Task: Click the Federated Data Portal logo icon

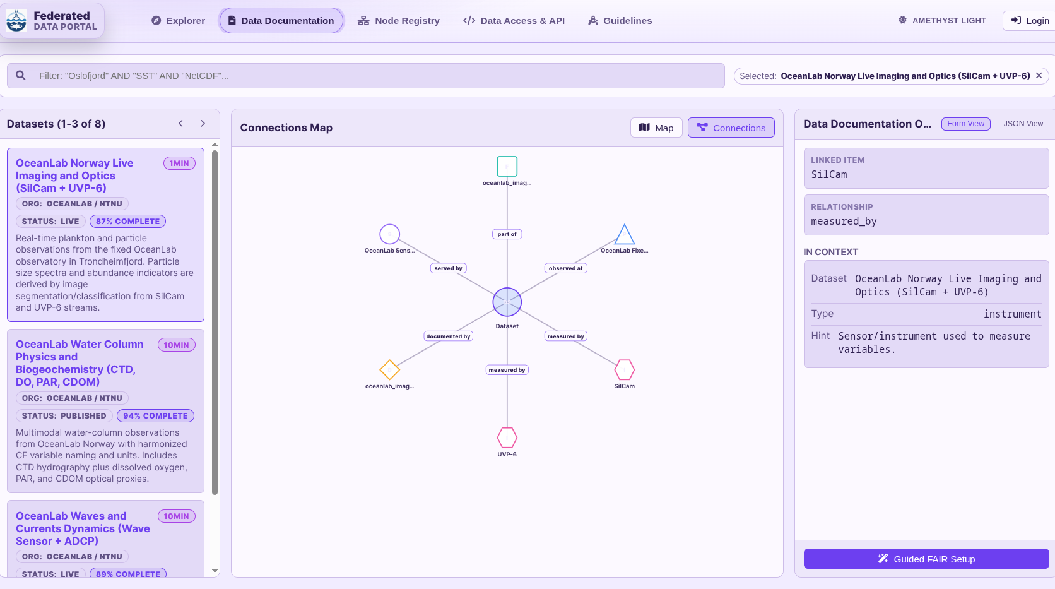Action: (x=16, y=20)
